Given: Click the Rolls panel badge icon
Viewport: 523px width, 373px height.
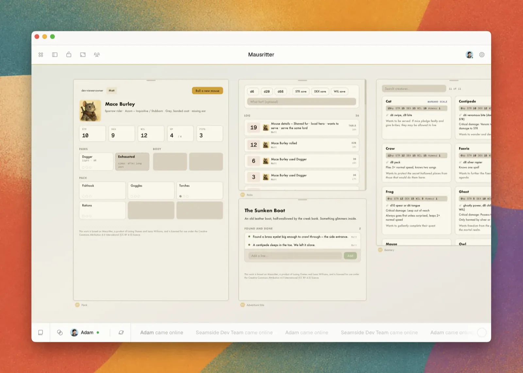Looking at the screenshot, I should click(x=243, y=195).
